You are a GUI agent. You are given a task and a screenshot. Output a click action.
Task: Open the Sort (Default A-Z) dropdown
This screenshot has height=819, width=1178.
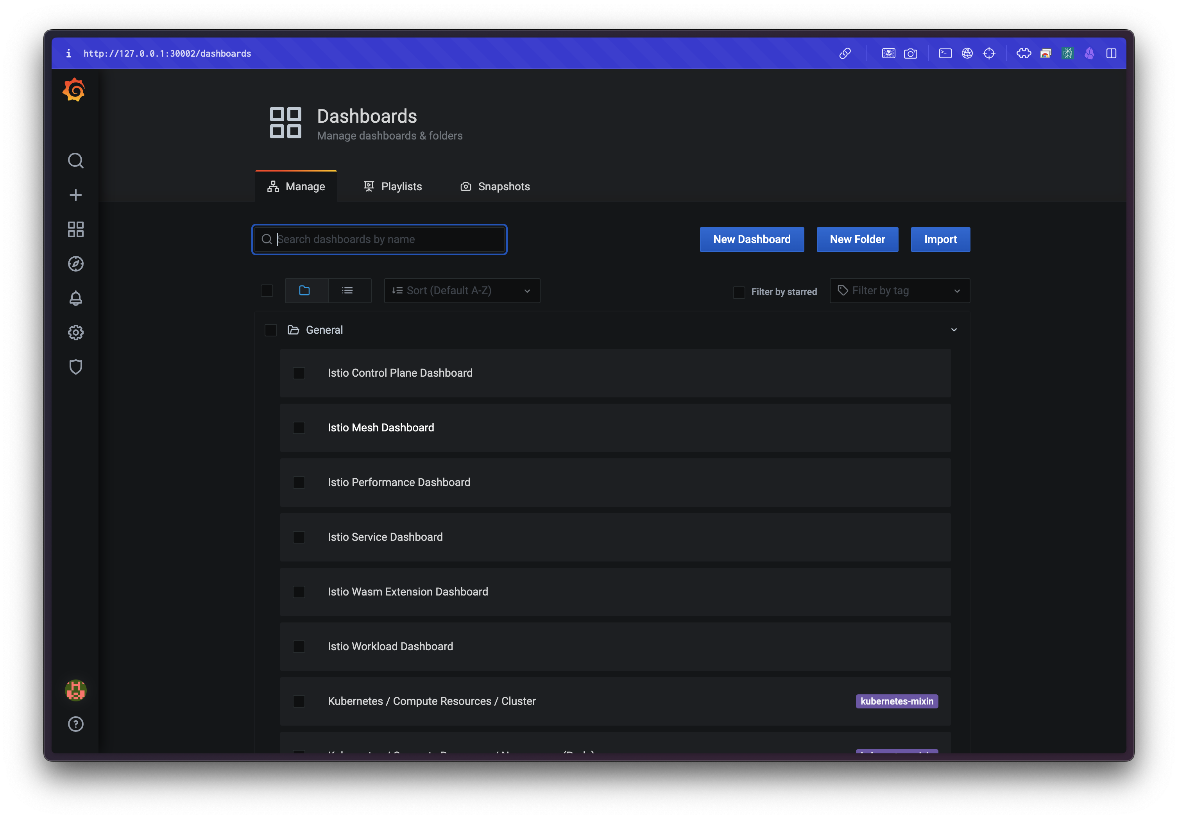click(462, 291)
